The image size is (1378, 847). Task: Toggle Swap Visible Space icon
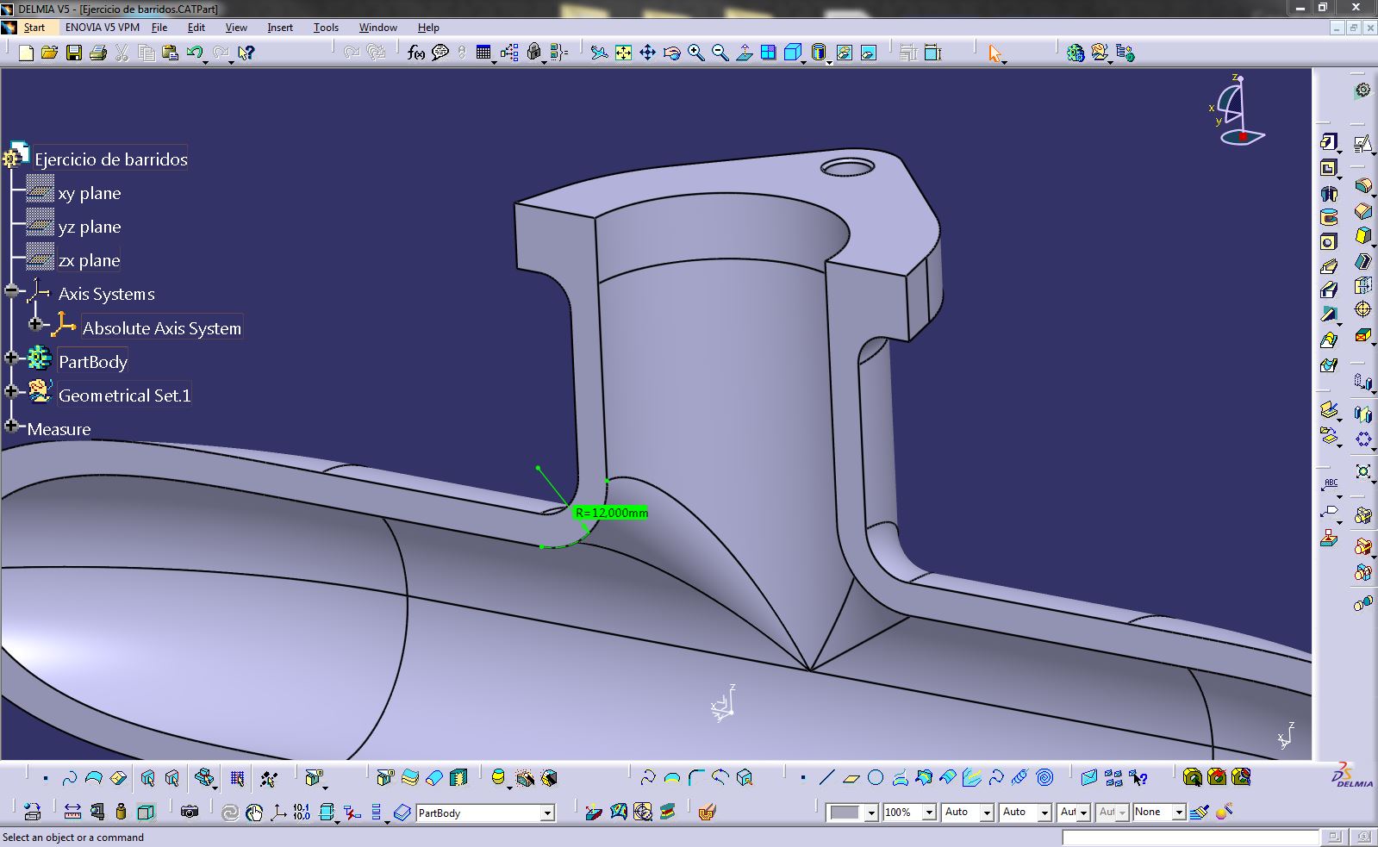click(868, 53)
